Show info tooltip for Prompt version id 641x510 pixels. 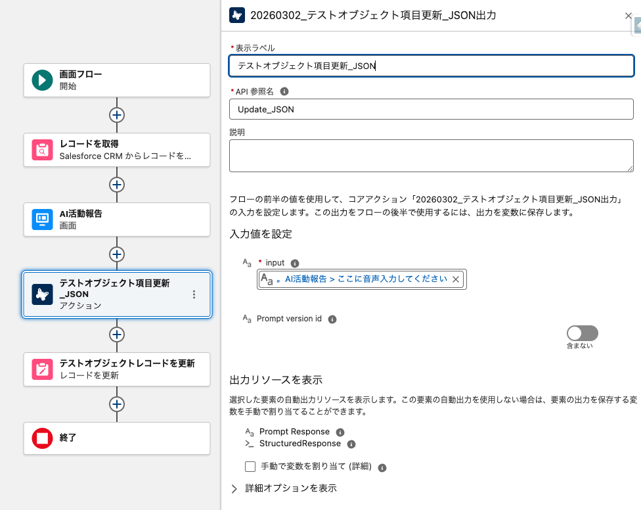[x=332, y=319]
